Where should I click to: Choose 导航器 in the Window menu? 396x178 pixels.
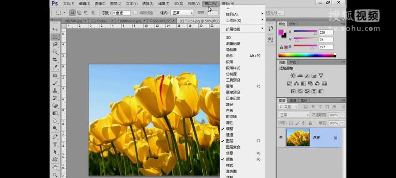pyautogui.click(x=231, y=50)
